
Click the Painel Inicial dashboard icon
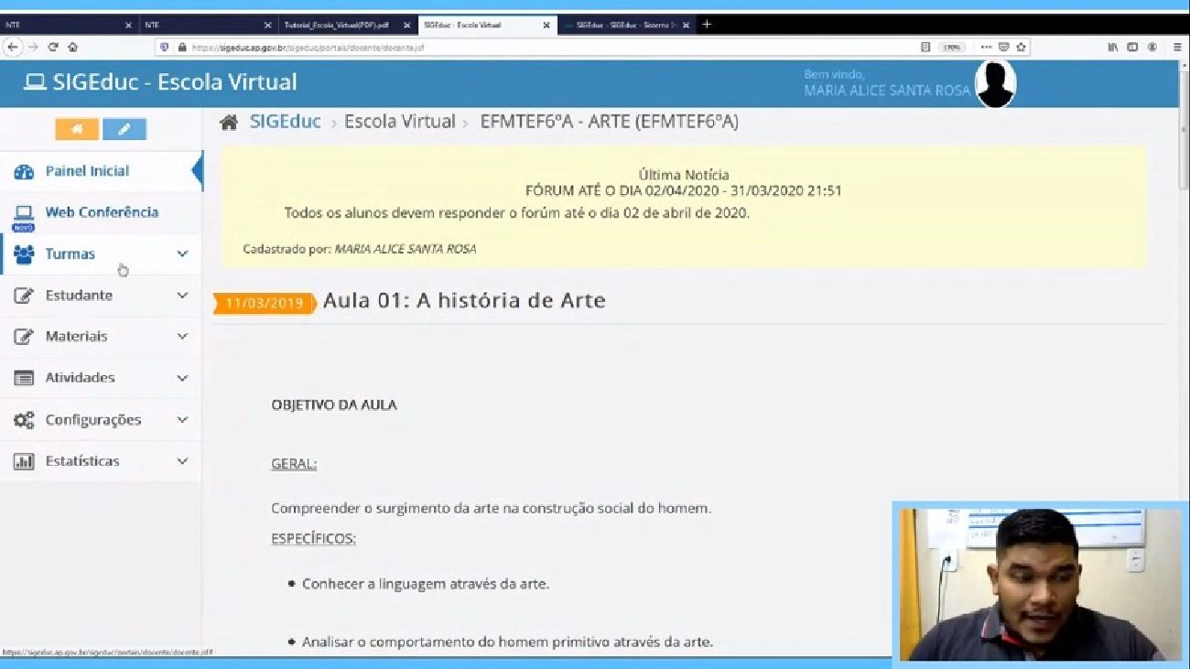[x=24, y=172]
